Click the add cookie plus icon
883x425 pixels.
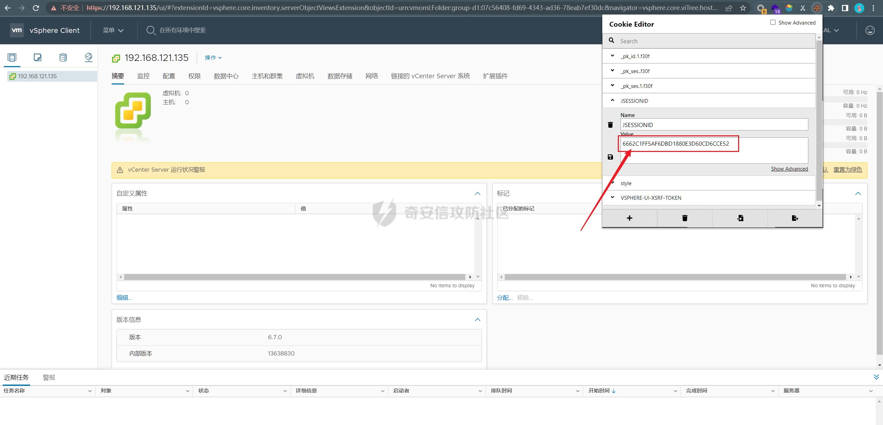(629, 218)
